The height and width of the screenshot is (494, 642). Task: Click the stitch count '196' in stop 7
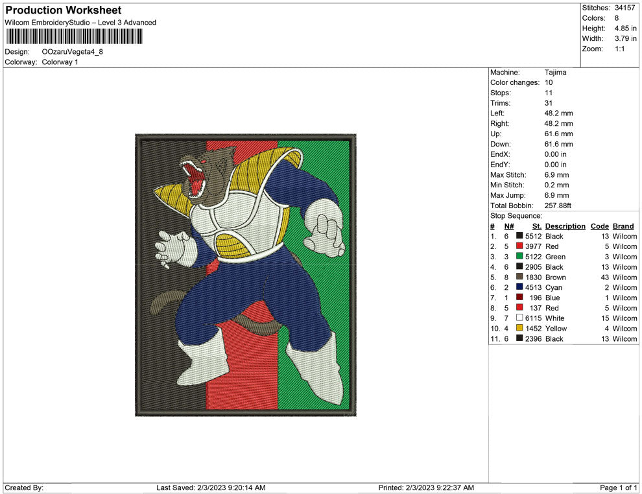[x=536, y=298]
